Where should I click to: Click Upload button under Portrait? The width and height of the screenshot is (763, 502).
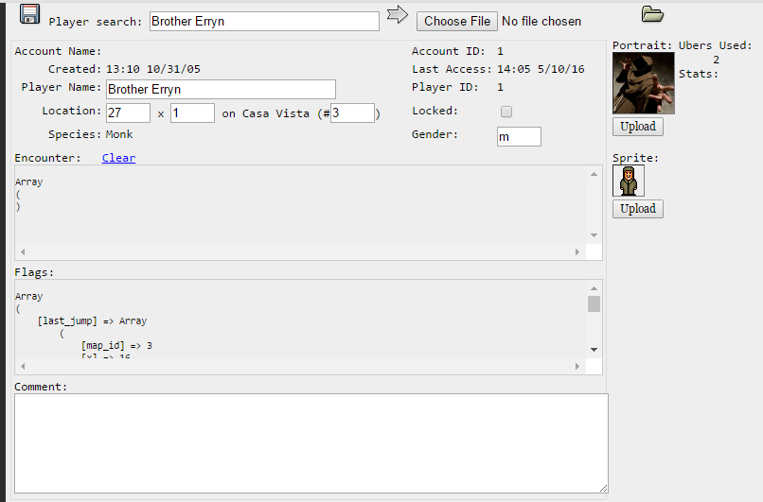[637, 127]
